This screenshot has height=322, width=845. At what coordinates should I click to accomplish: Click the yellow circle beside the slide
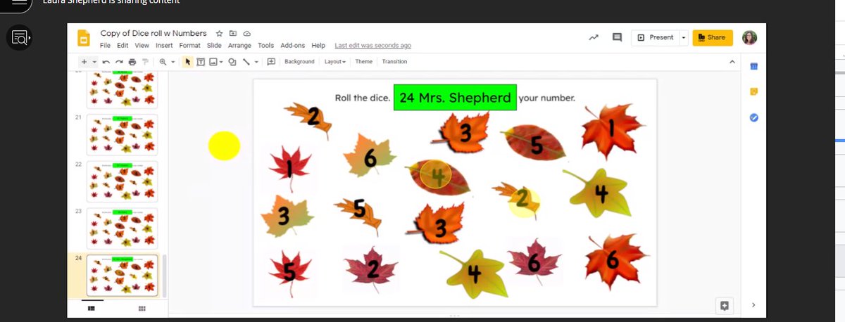pyautogui.click(x=224, y=146)
